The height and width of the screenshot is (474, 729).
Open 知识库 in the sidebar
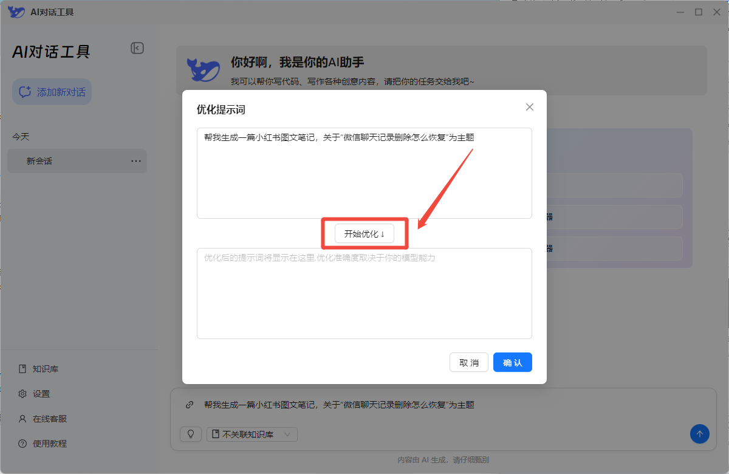point(46,369)
